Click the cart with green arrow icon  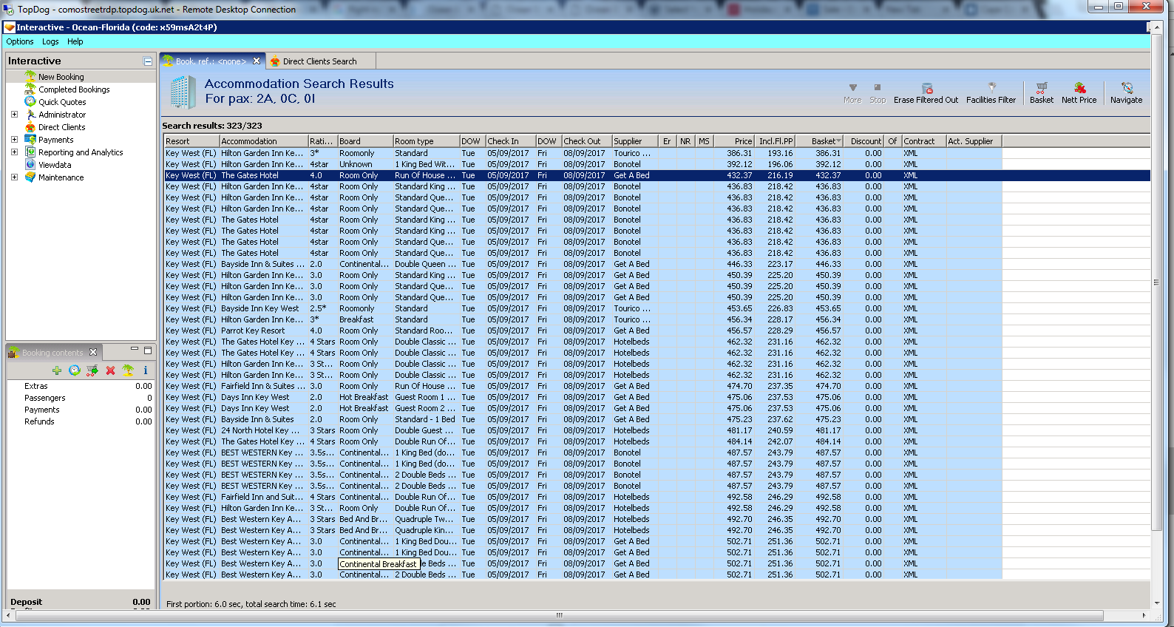(x=92, y=370)
